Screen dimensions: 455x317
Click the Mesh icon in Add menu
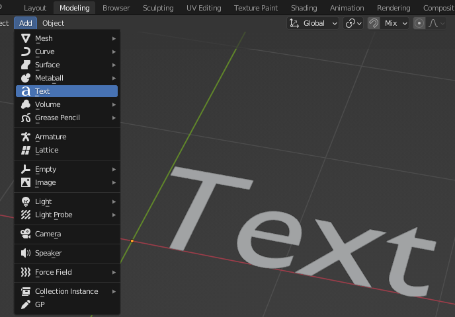click(26, 38)
